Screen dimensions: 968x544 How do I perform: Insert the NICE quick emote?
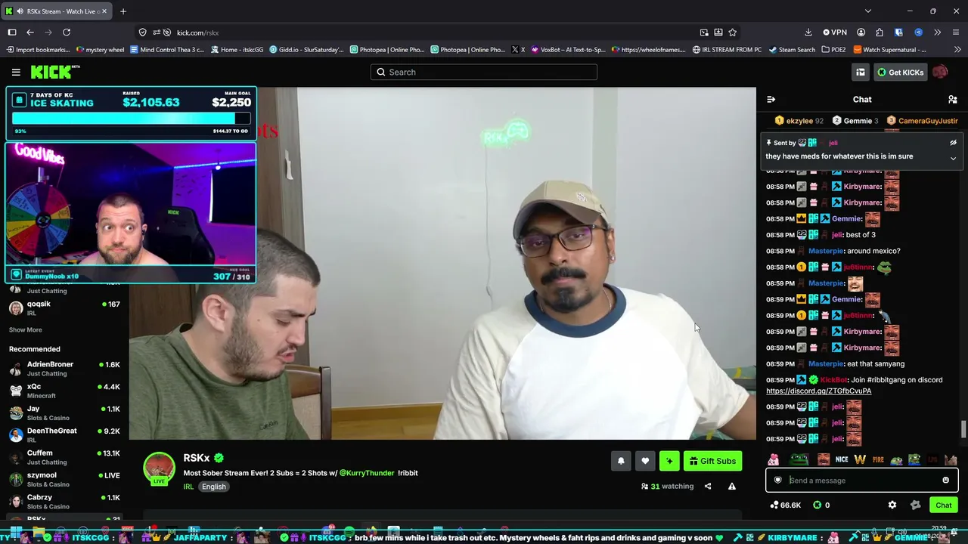[842, 459]
